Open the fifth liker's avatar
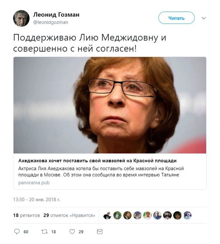This screenshot has width=220, height=244. (147, 215)
